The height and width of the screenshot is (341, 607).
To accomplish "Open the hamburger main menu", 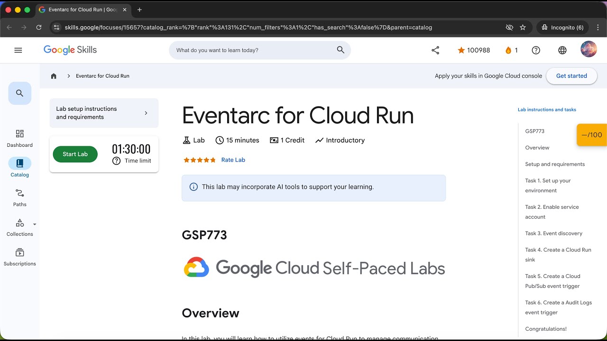I will coord(18,50).
